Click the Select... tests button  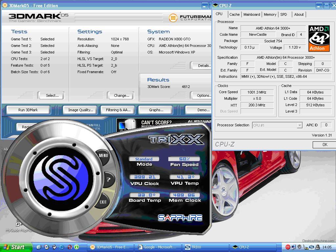click(x=51, y=95)
